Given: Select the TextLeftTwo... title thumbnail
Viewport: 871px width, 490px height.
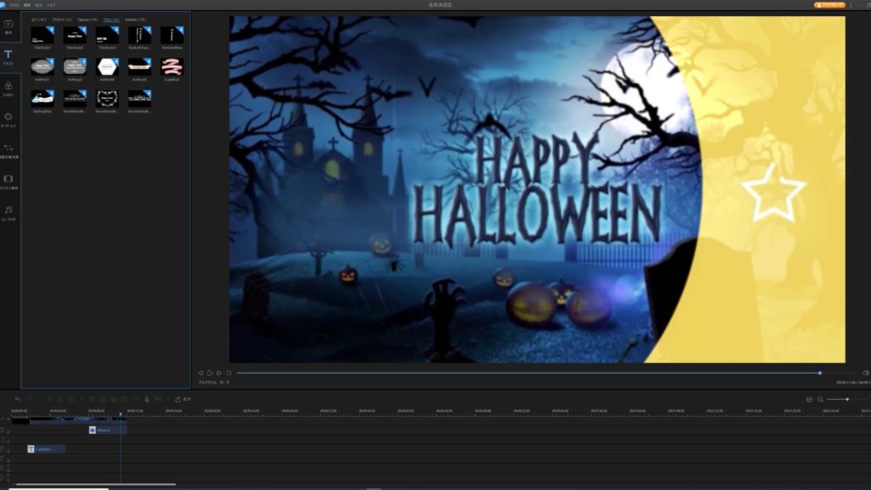Looking at the screenshot, I should tap(139, 35).
